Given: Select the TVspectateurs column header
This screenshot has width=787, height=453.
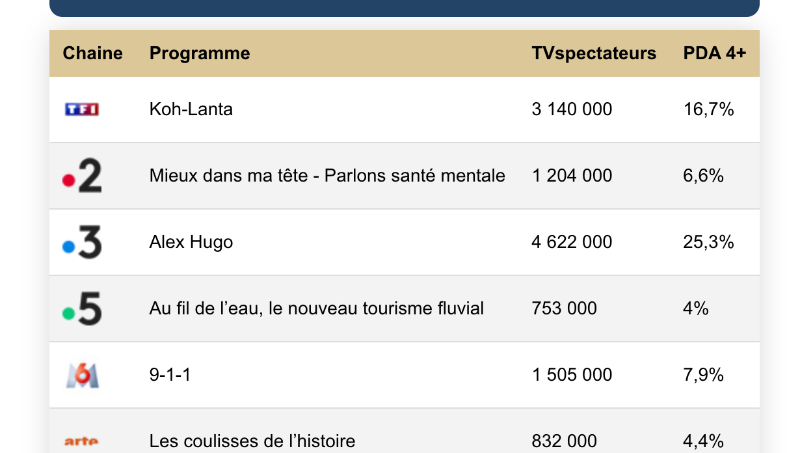Looking at the screenshot, I should [x=594, y=53].
